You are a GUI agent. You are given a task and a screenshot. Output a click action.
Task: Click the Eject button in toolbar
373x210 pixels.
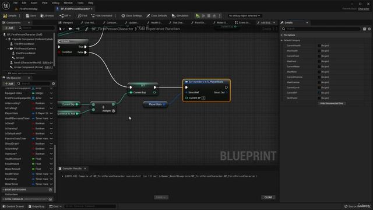(214, 16)
